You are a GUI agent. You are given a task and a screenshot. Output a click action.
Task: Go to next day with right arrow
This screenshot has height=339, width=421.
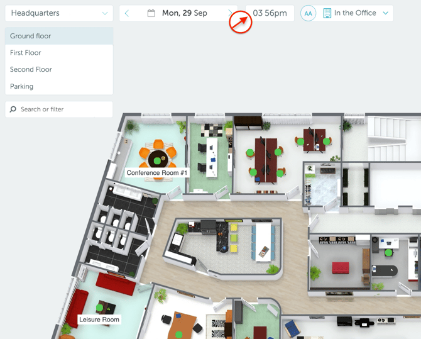(x=230, y=13)
